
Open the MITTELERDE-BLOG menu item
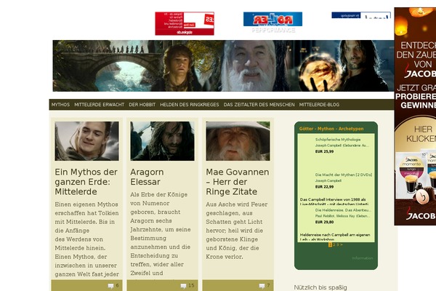(x=319, y=105)
